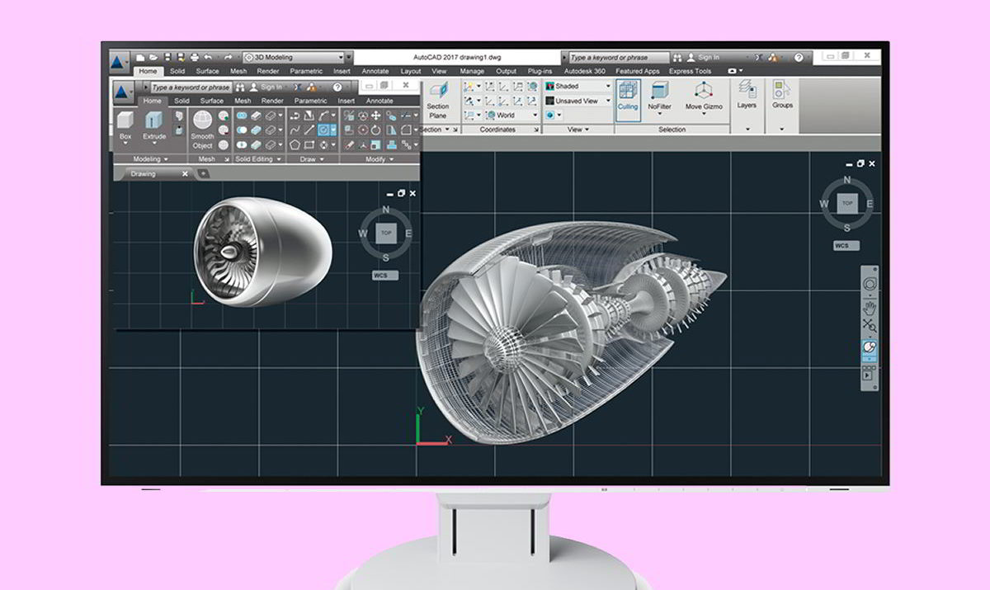Select the Polygon tool in Draw panel

295,144
